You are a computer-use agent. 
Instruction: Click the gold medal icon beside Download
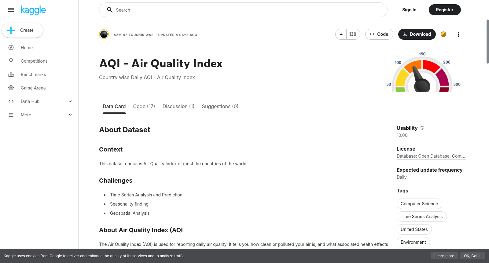(443, 34)
